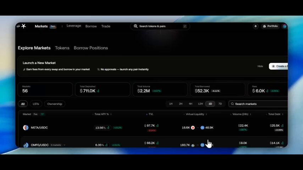The width and height of the screenshot is (303, 170).
Task: Click chart icon next to 13.56% APY
Action: [x=108, y=127]
